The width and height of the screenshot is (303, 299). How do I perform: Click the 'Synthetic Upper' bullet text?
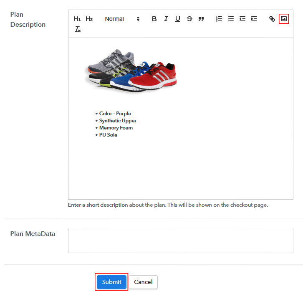pos(118,121)
